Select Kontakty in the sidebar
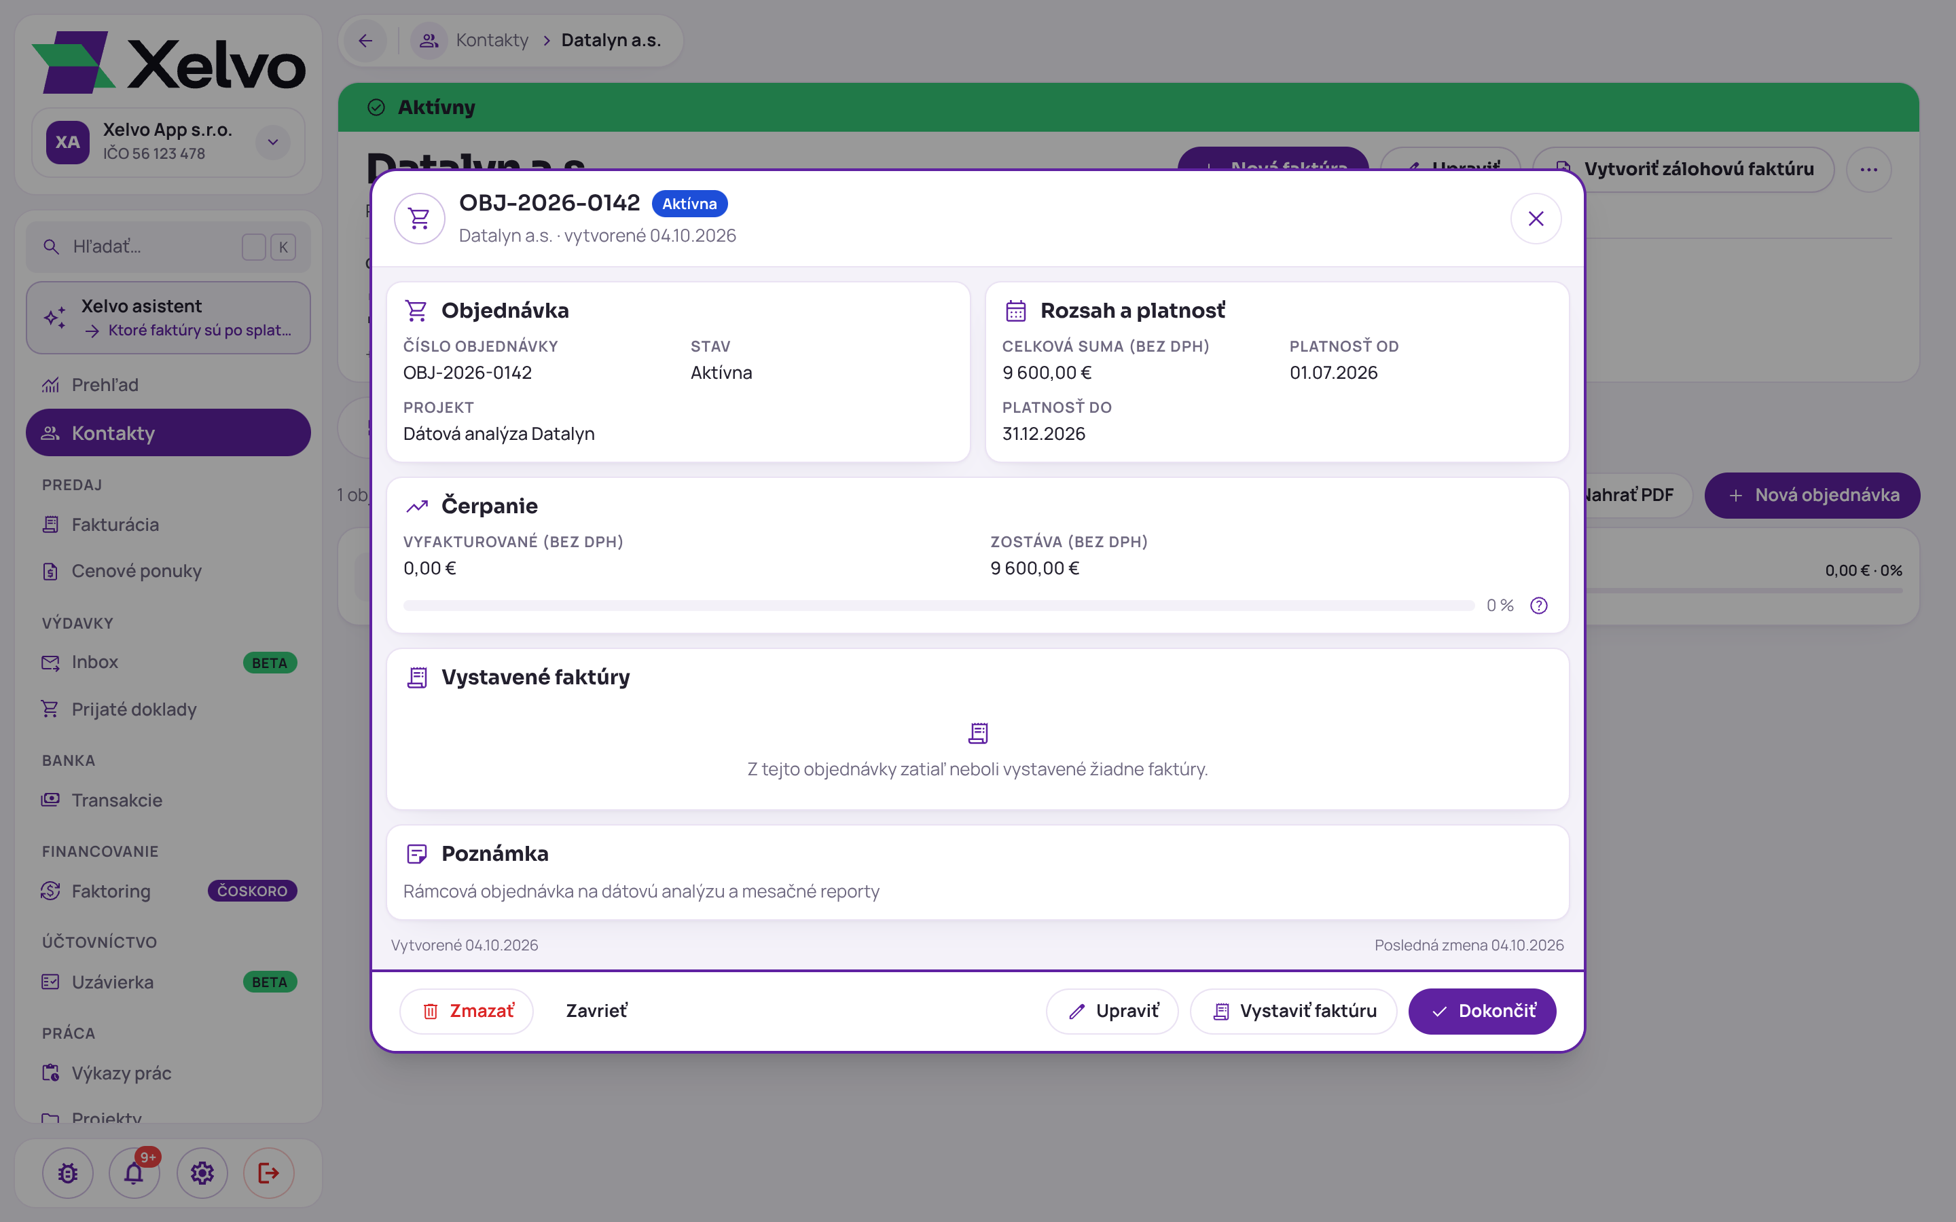This screenshot has height=1222, width=1956. 168,432
